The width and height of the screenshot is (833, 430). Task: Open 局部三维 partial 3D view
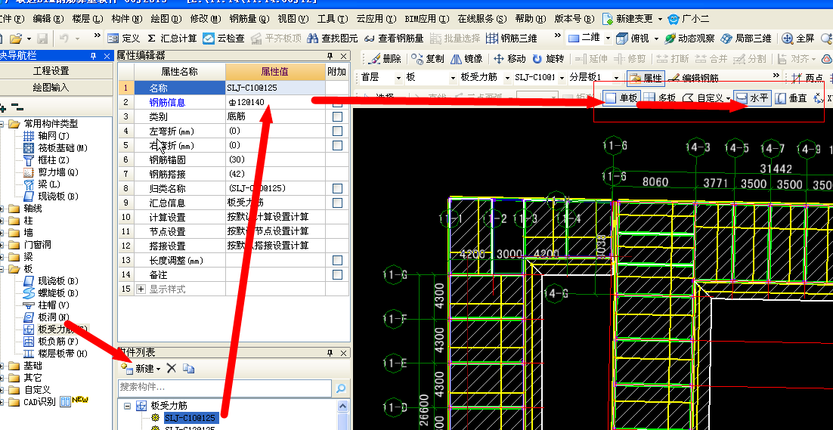point(746,39)
